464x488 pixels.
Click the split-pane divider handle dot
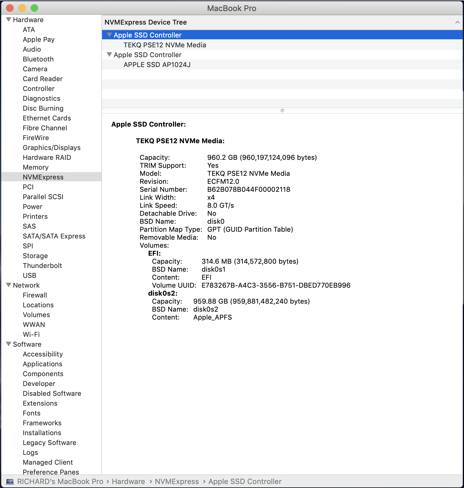282,111
